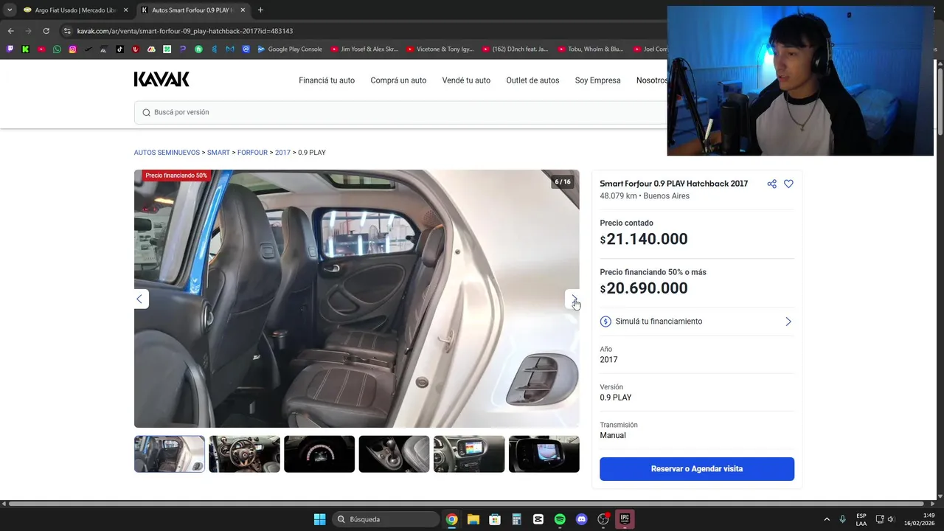Open Comprá un auto menu
Image resolution: width=944 pixels, height=531 pixels.
click(398, 80)
